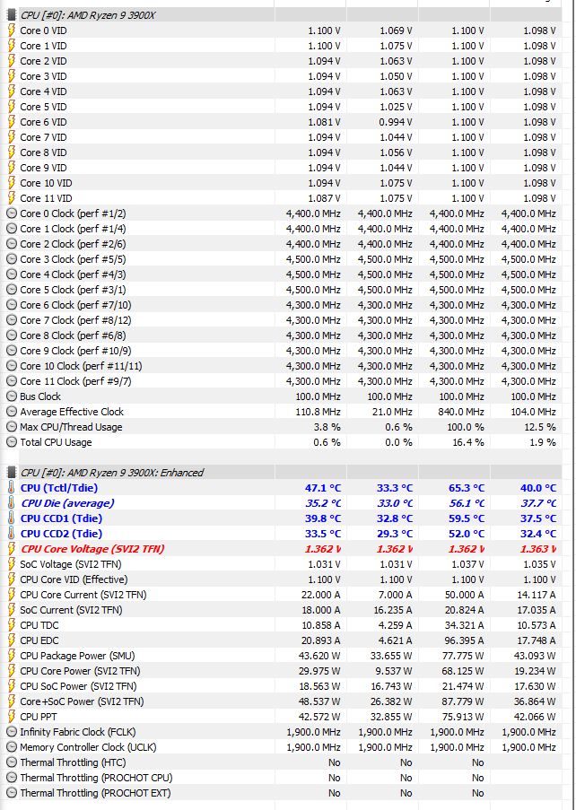
Task: Click the icon for Thermal Throttling (PROCHOT EXT)
Action: tap(12, 792)
